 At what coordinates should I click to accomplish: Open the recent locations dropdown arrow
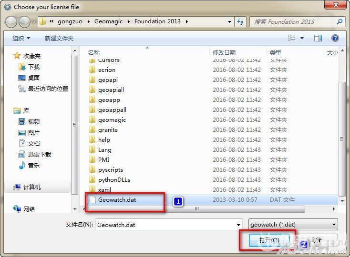(x=34, y=22)
